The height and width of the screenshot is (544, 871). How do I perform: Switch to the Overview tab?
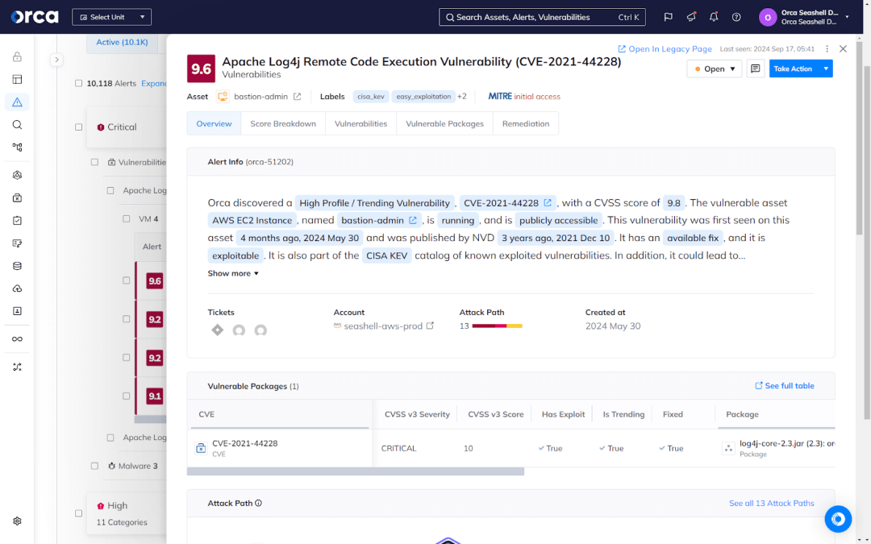pyautogui.click(x=214, y=124)
